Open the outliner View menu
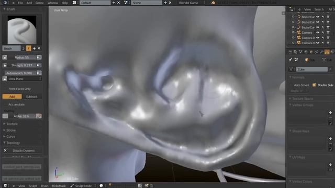335x188 pixels. click(307, 9)
